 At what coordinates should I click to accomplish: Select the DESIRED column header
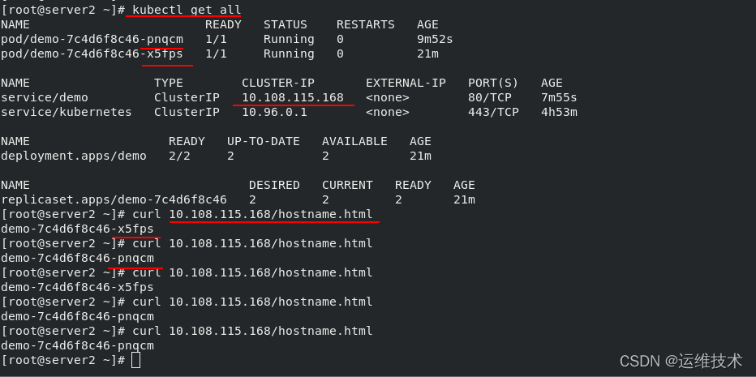[274, 185]
